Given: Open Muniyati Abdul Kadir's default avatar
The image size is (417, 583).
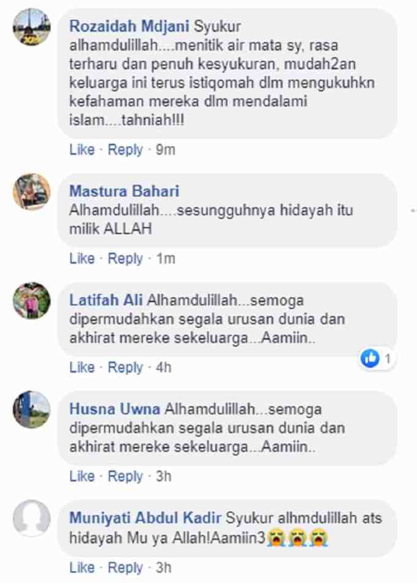Looking at the screenshot, I should 32,518.
